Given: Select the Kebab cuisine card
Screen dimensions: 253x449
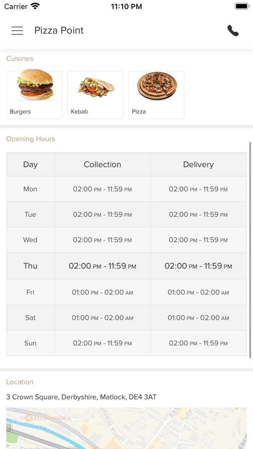Looking at the screenshot, I should (x=95, y=95).
